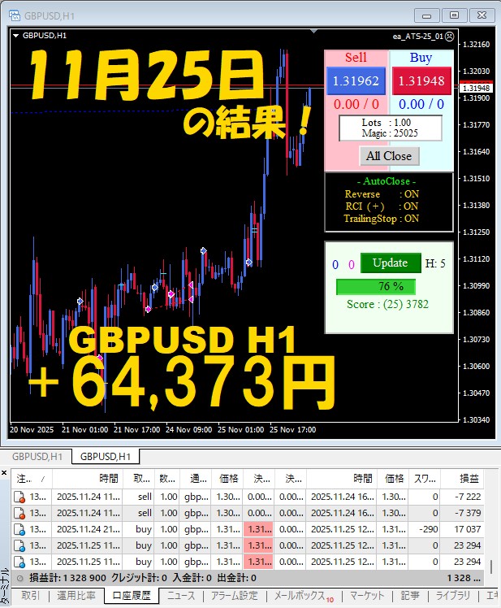This screenshot has width=501, height=608.
Task: Open the 運用比率 terminal tab
Action: pos(76,595)
